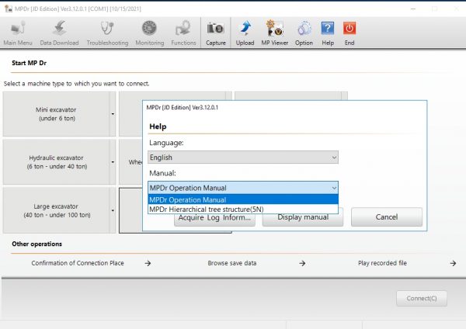Click arrow beside Browse save data
The image size is (466, 329).
[x=302, y=263]
